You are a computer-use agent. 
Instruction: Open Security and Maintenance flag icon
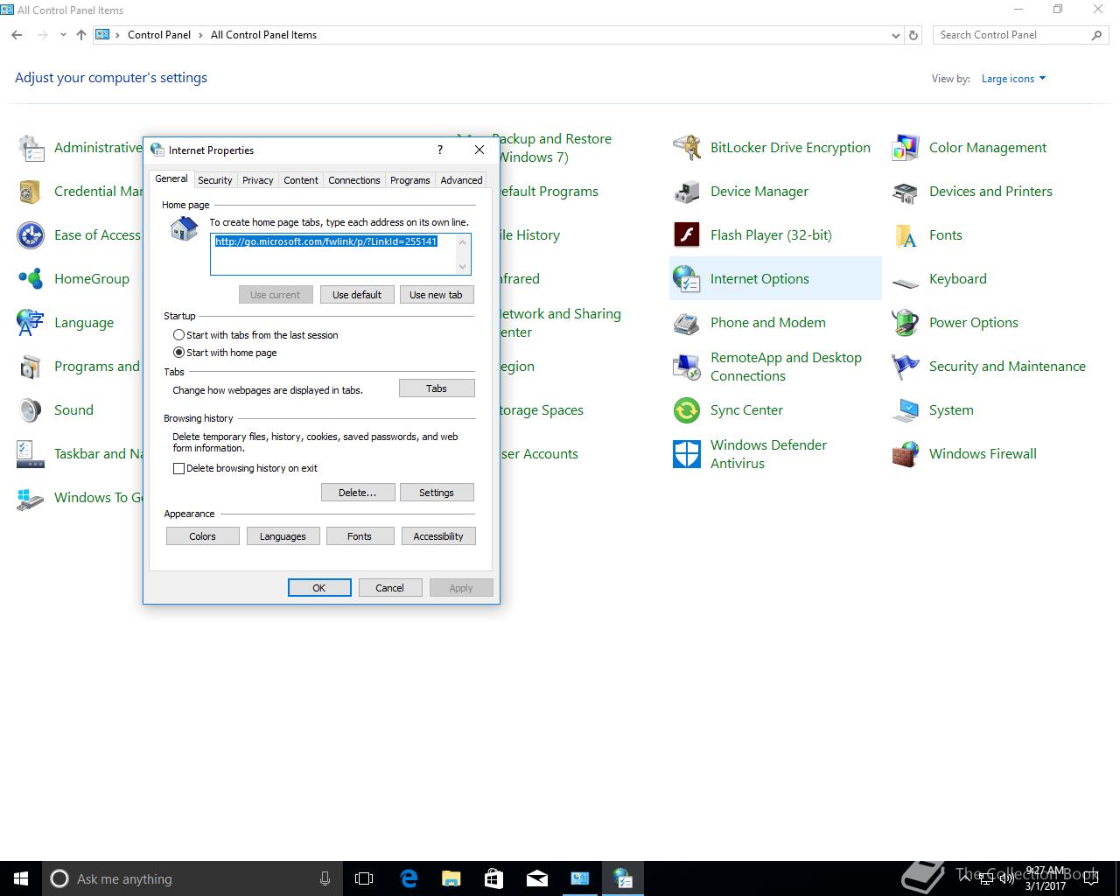click(906, 367)
